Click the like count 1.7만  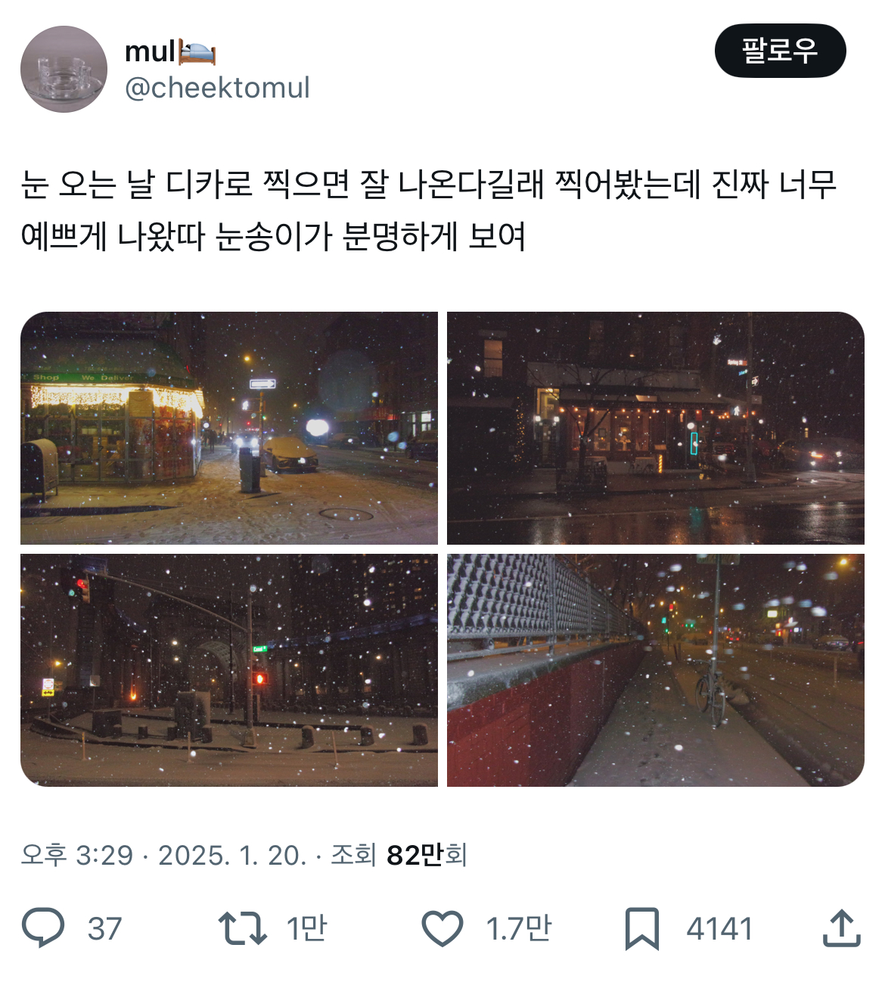click(x=519, y=928)
